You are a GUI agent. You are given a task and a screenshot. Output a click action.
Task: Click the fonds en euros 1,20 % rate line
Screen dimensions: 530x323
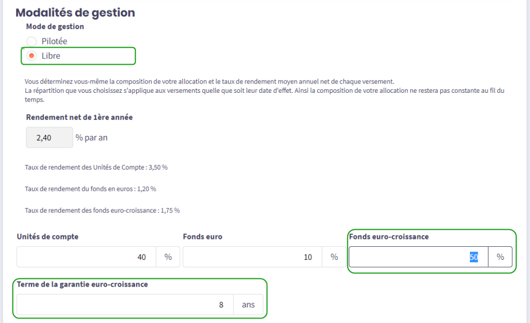[91, 189]
